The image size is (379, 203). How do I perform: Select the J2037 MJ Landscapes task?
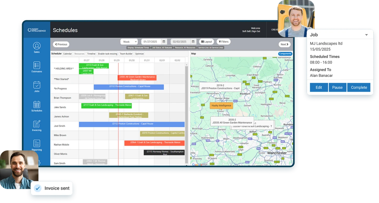pyautogui.click(x=86, y=72)
